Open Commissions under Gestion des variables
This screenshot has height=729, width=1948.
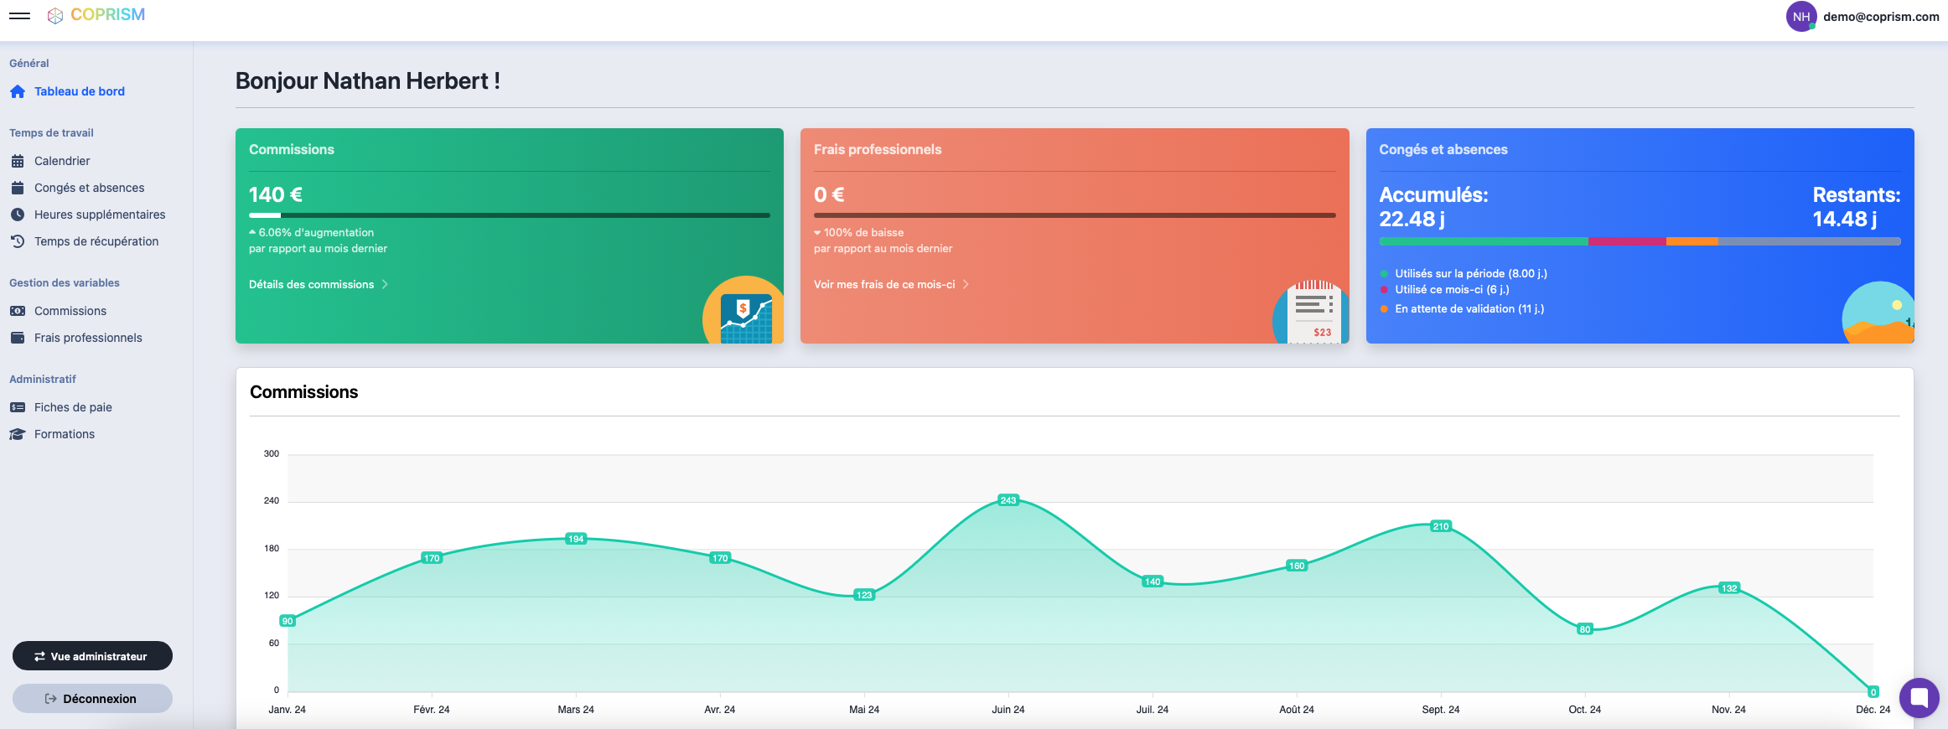(x=70, y=311)
